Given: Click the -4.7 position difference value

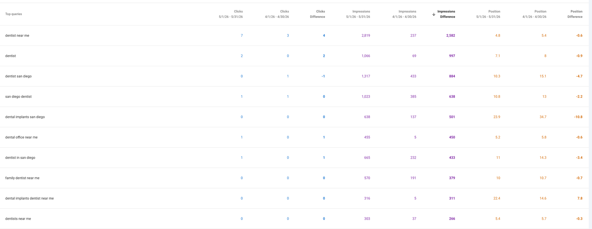Looking at the screenshot, I should tap(579, 76).
